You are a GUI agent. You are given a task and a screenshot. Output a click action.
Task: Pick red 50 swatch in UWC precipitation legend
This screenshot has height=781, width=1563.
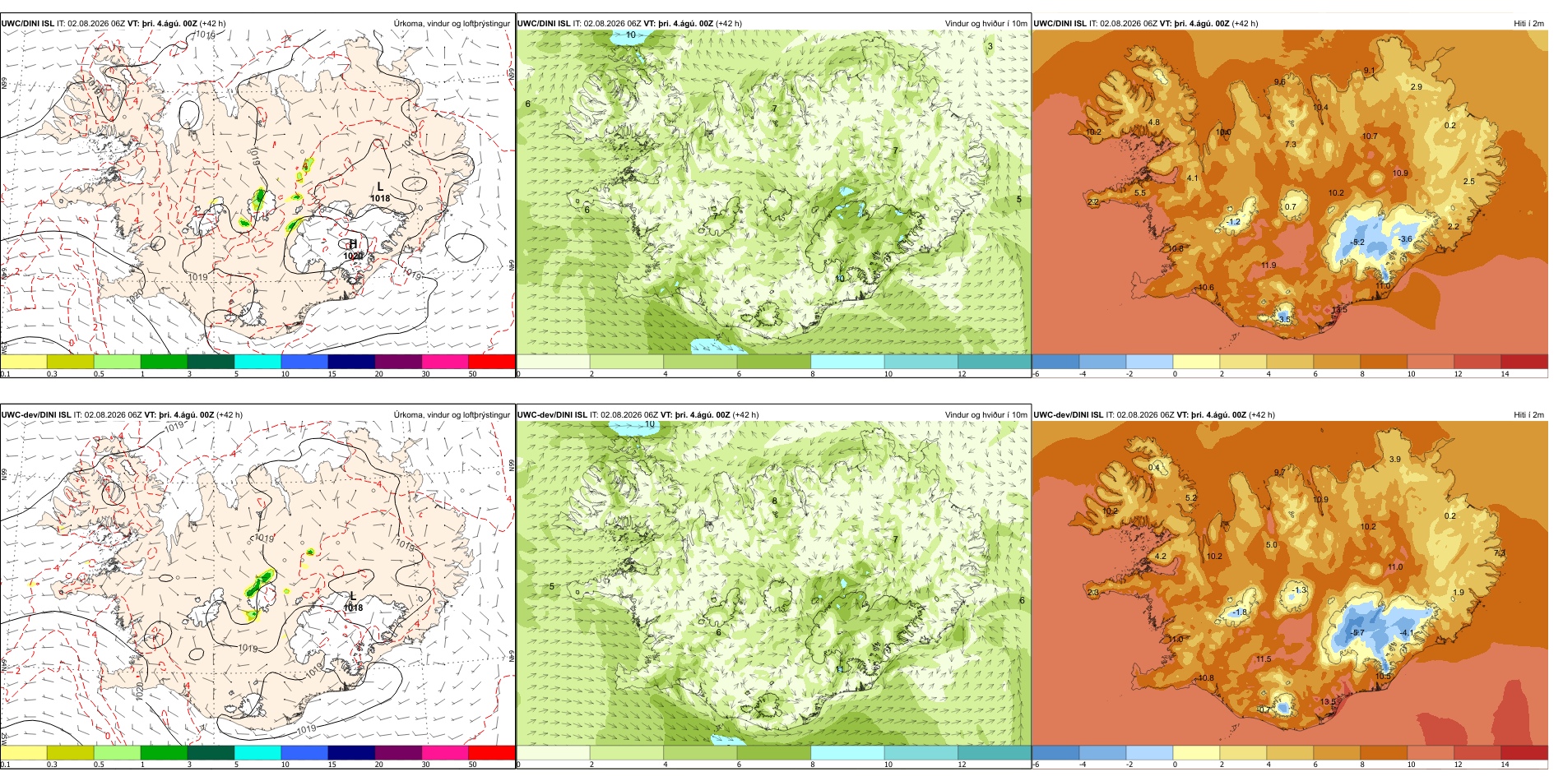[492, 362]
